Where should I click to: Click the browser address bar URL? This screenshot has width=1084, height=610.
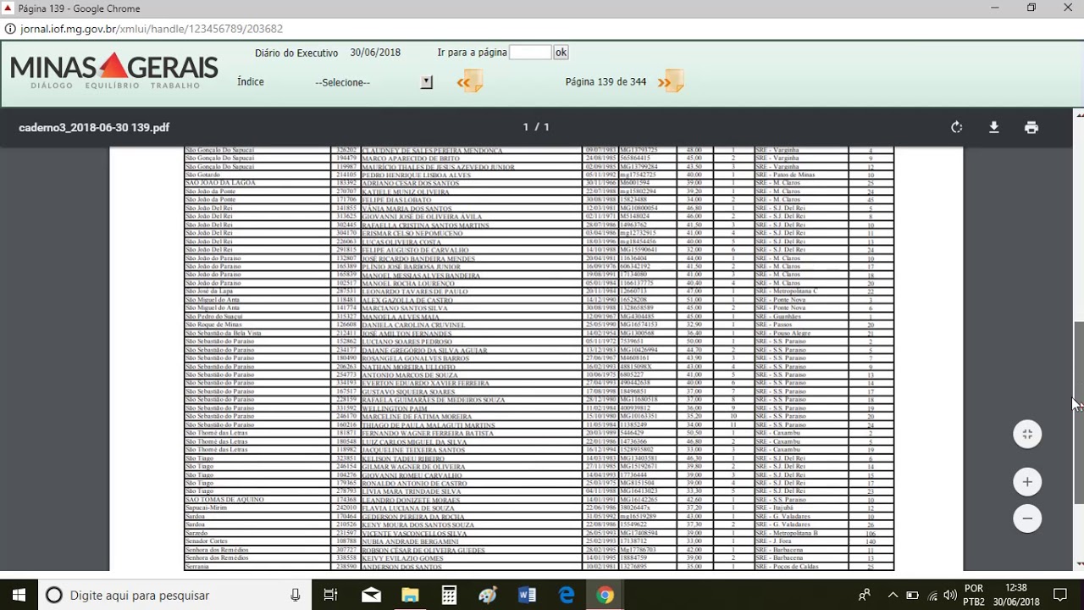coord(152,29)
